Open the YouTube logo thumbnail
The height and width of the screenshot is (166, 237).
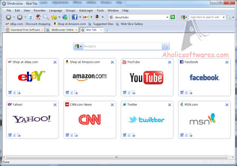(147, 78)
